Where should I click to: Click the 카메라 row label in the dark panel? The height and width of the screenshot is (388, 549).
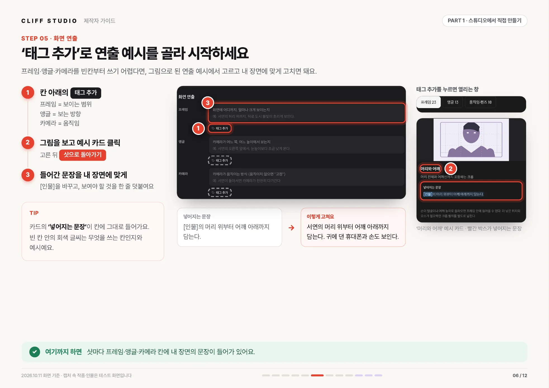(x=183, y=174)
